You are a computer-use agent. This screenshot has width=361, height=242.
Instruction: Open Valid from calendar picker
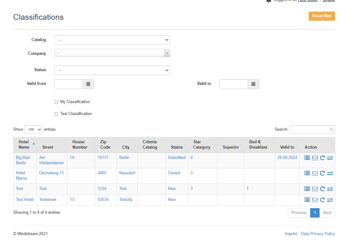tap(88, 84)
